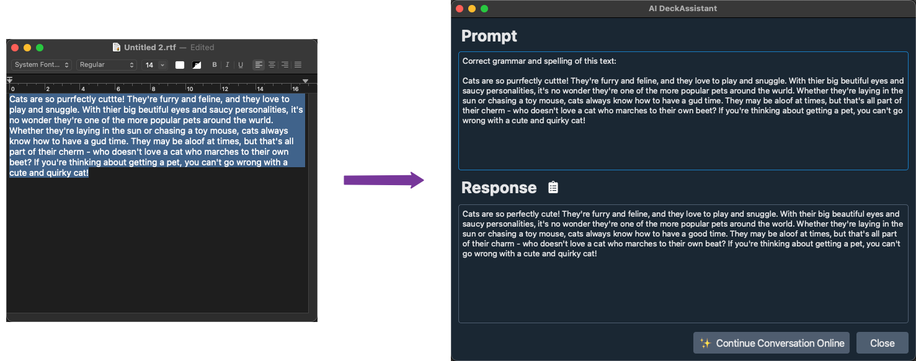The width and height of the screenshot is (916, 361).
Task: Center align the text
Action: 272,65
